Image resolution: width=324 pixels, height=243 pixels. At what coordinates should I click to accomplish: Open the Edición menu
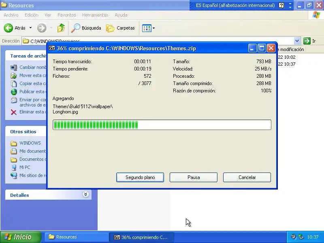tap(32, 15)
